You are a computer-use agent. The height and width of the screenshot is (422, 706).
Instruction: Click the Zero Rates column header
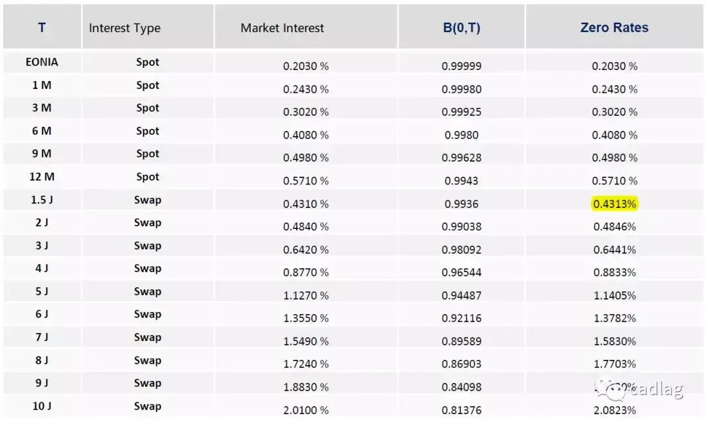[x=614, y=27]
